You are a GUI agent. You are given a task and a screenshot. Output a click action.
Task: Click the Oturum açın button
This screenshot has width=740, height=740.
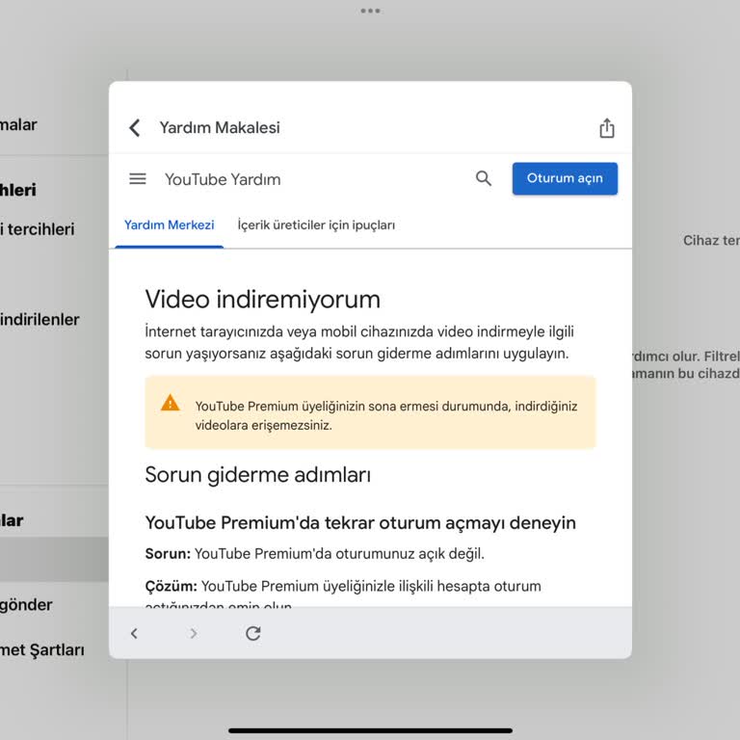[x=565, y=178]
